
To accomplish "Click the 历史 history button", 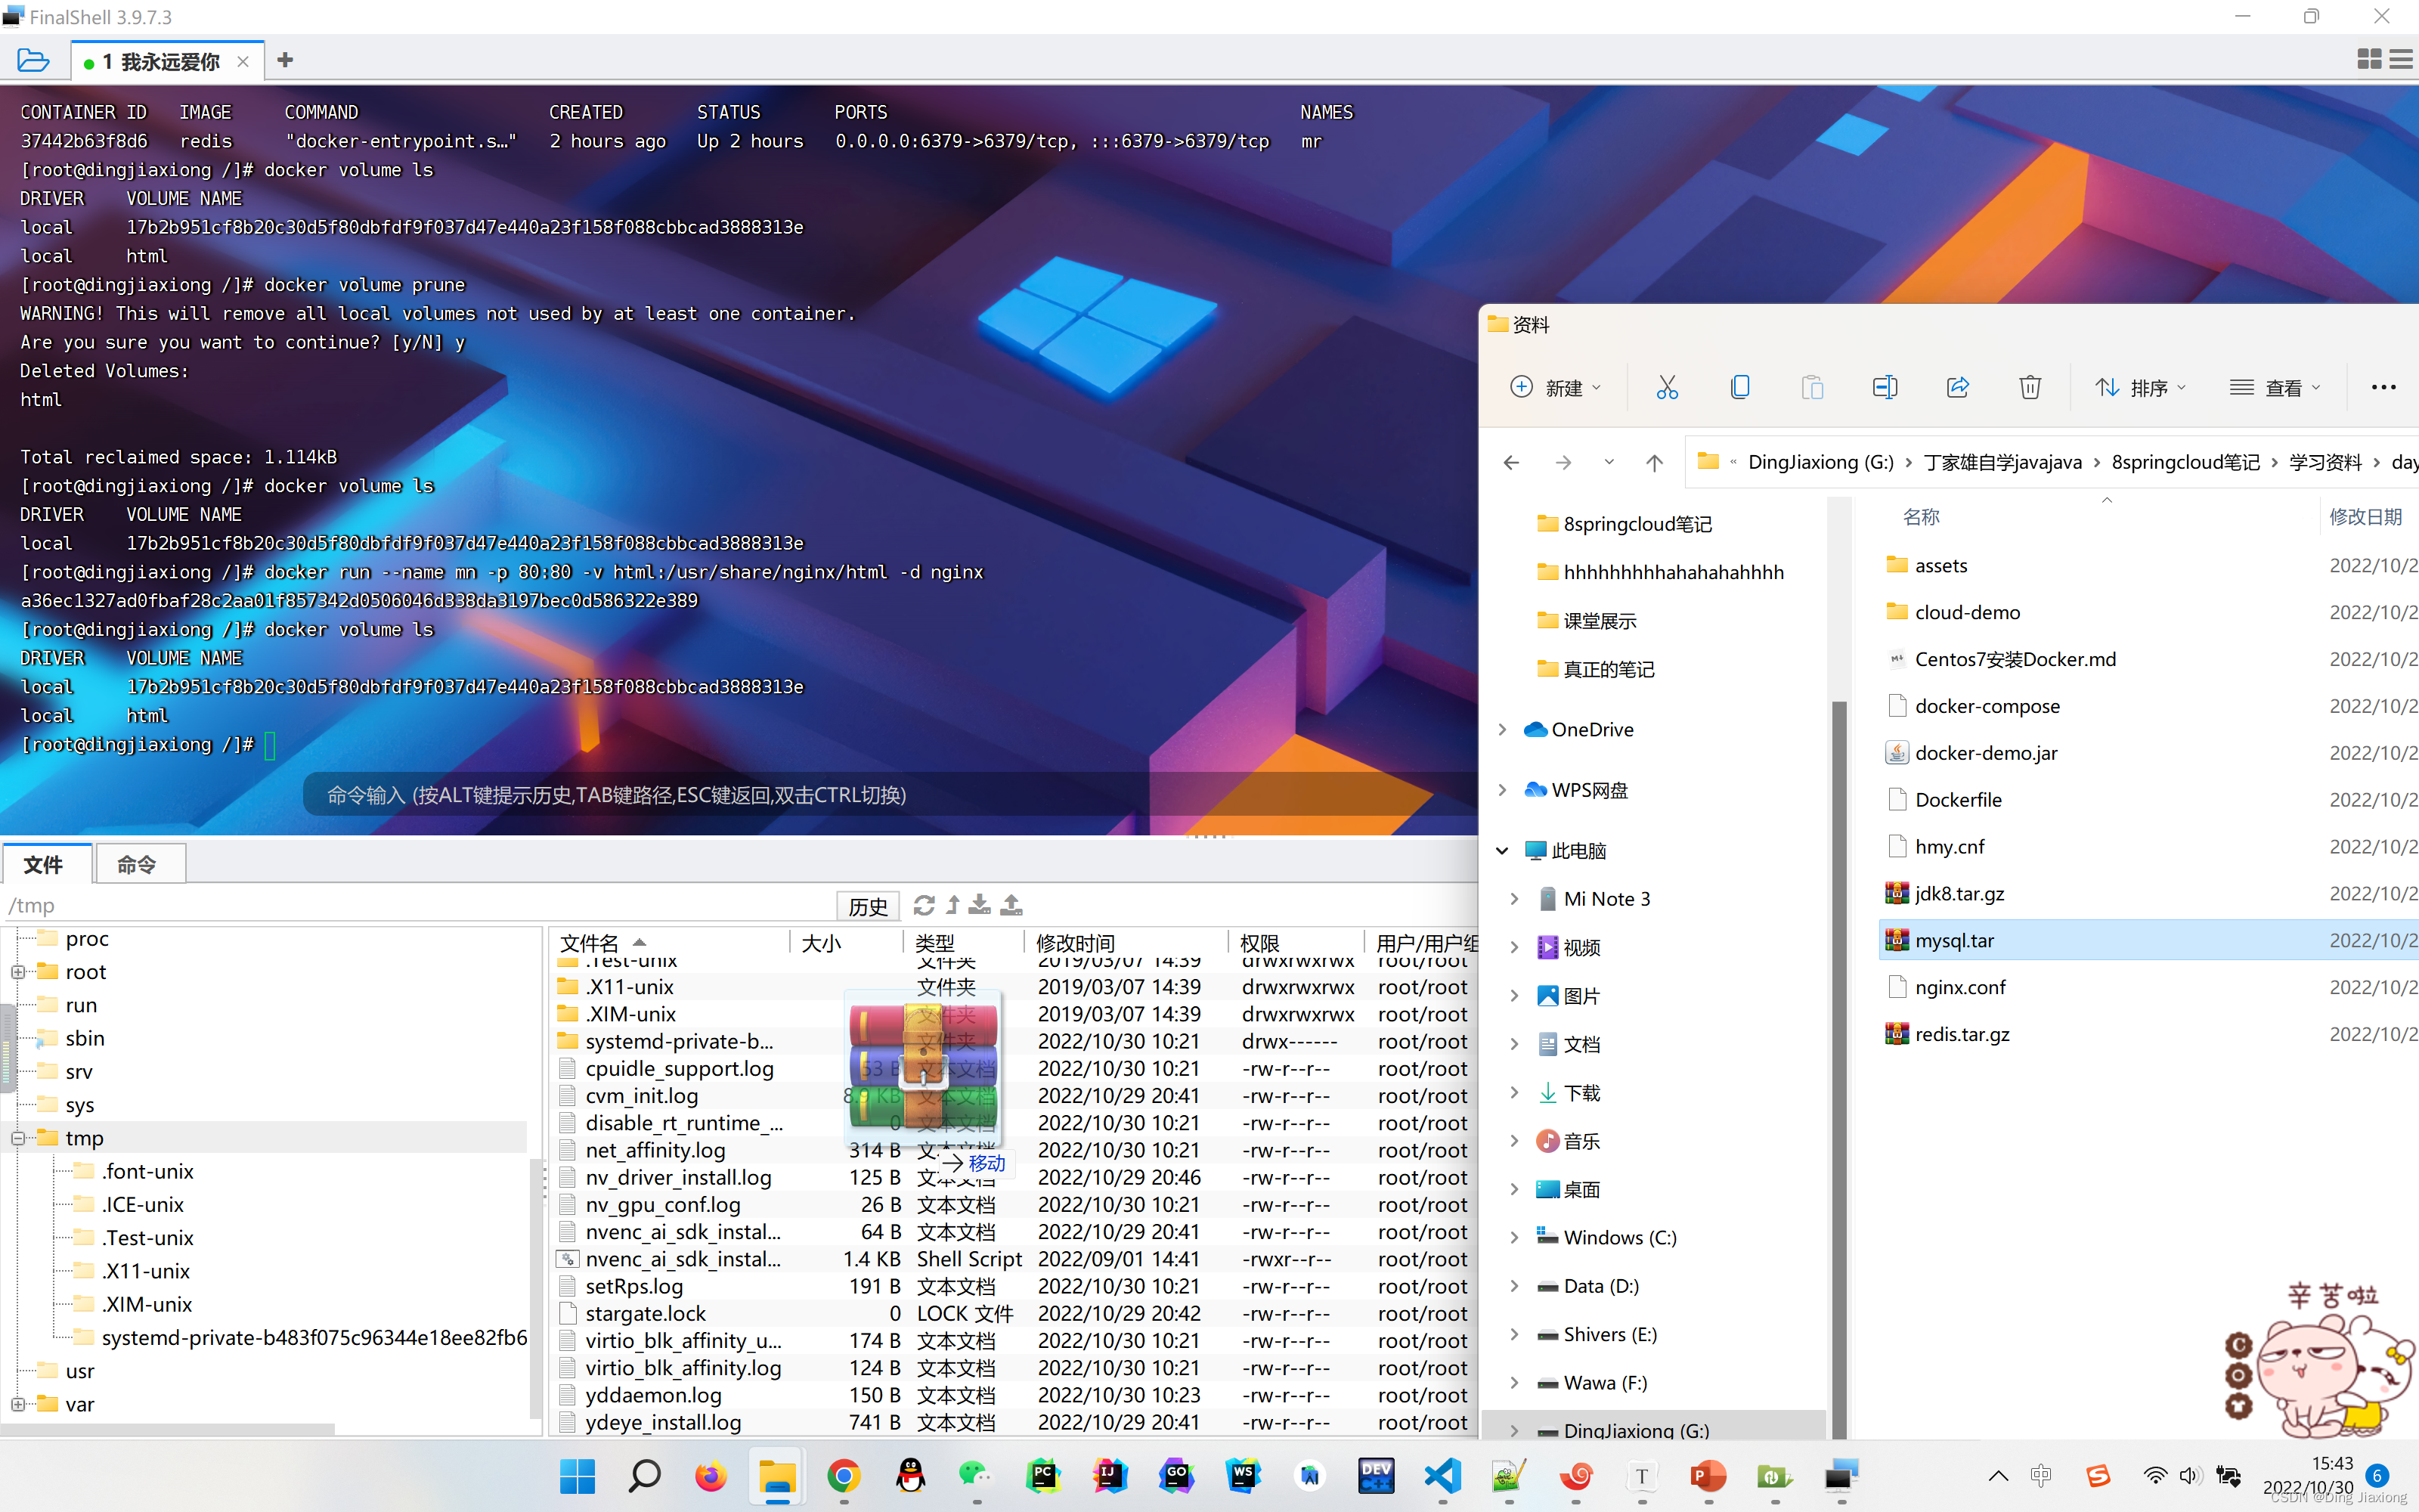I will [868, 906].
